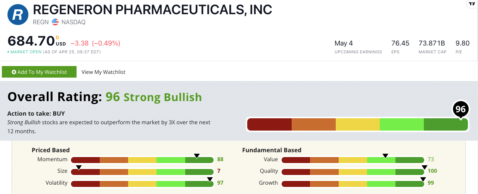Screen dimensions: 478x194
Task: Click the Quality rating bar
Action: 353,172
